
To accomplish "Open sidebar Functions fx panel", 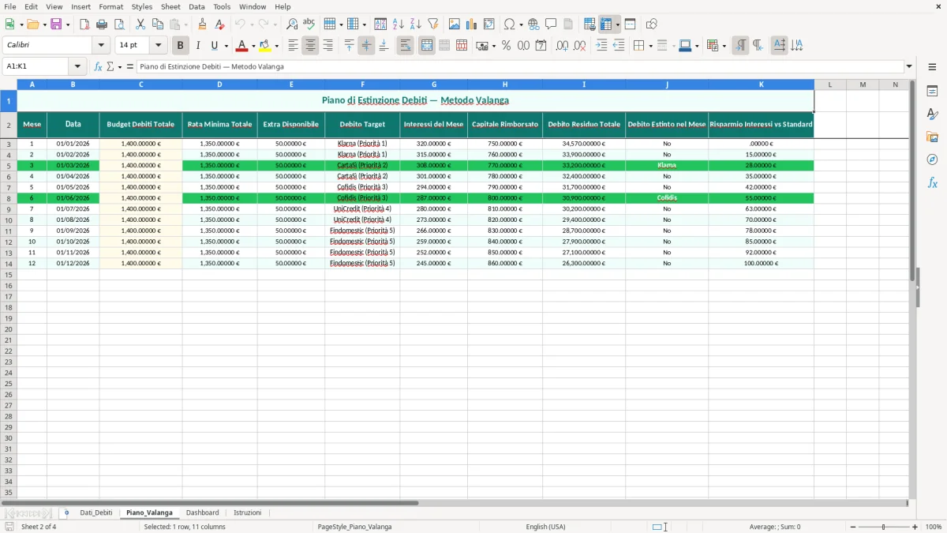I will (x=932, y=183).
